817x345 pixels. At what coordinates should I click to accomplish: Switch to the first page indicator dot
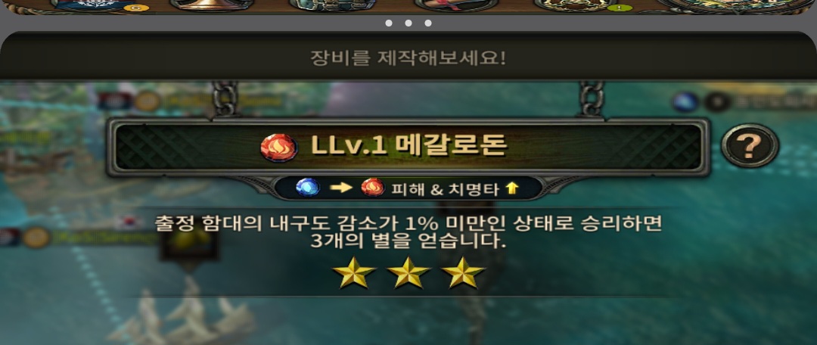[389, 23]
